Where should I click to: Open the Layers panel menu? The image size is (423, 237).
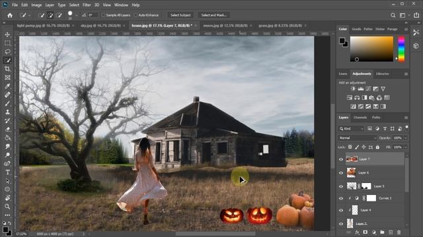[x=406, y=118]
